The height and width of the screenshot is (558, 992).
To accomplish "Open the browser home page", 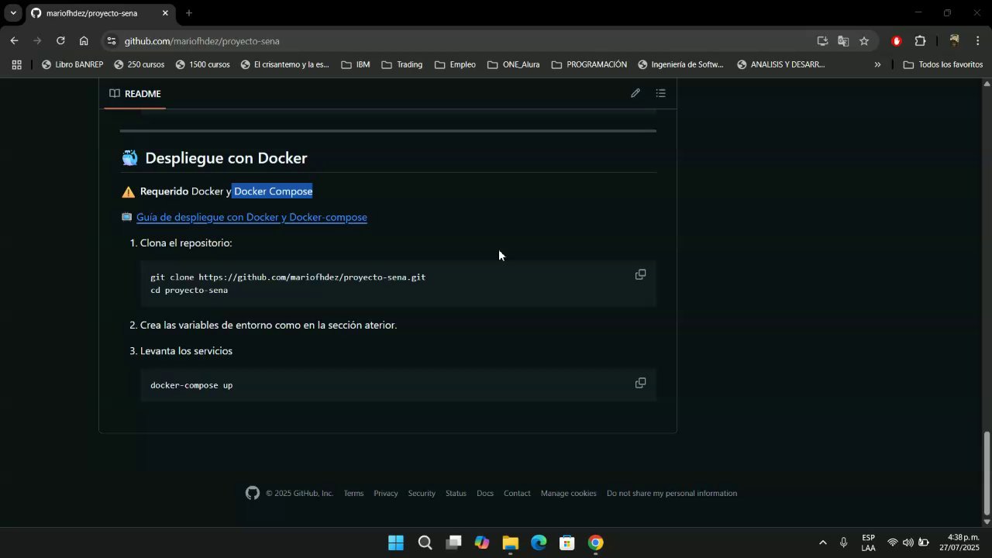I will [x=84, y=41].
